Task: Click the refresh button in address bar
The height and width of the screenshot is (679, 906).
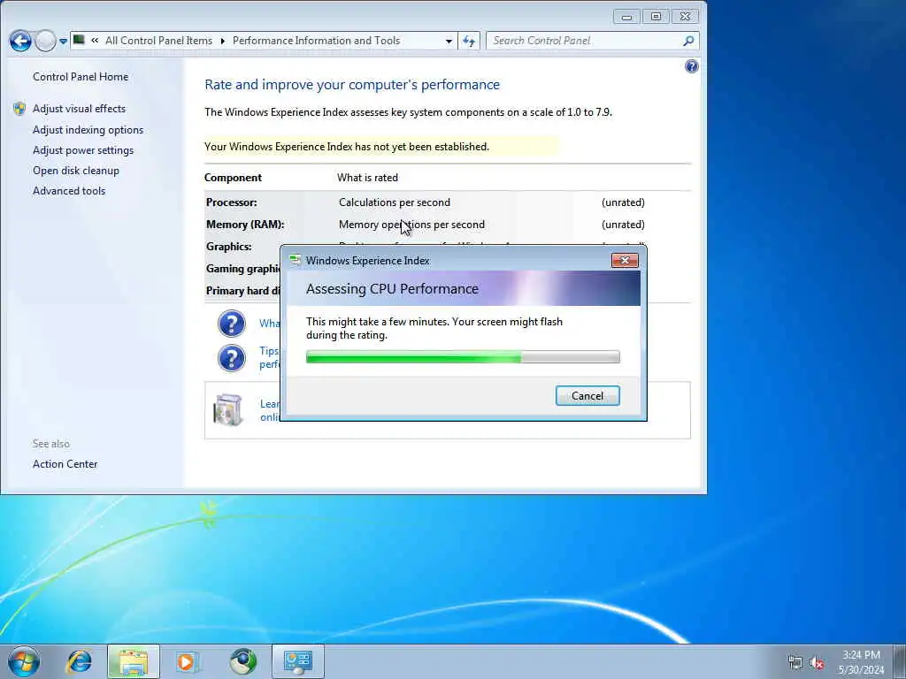Action: pos(469,41)
